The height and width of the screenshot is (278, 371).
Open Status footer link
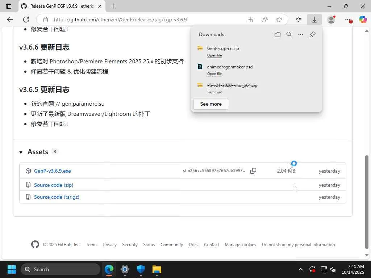[149, 244]
